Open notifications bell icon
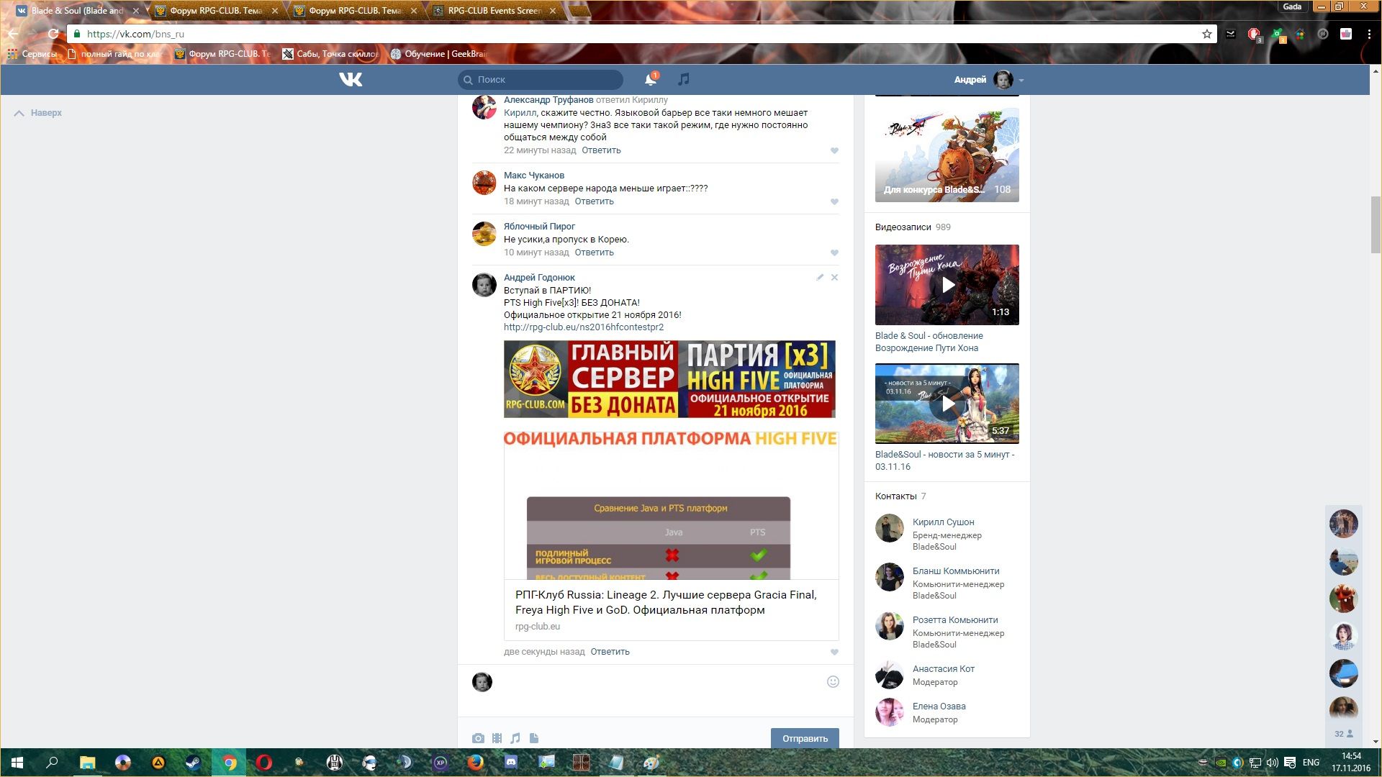The width and height of the screenshot is (1382, 777). click(x=651, y=79)
